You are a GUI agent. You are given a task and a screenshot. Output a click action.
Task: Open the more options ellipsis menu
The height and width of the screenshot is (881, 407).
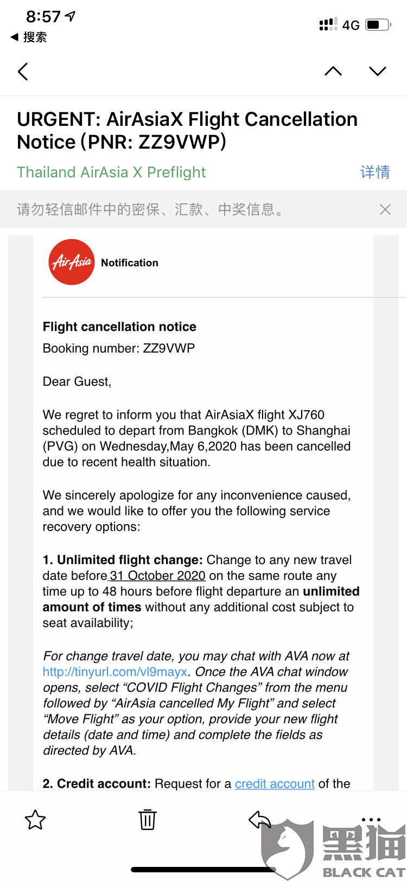click(371, 819)
